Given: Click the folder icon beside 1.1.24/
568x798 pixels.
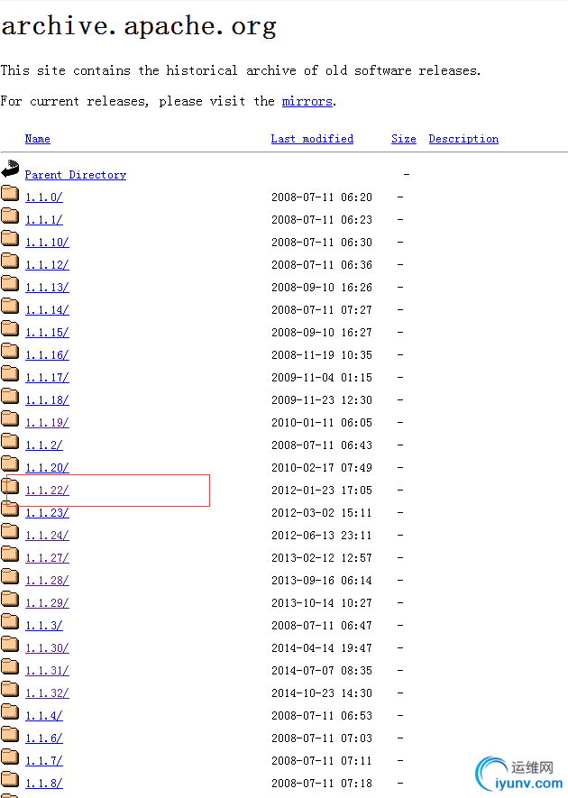Looking at the screenshot, I should click(10, 532).
